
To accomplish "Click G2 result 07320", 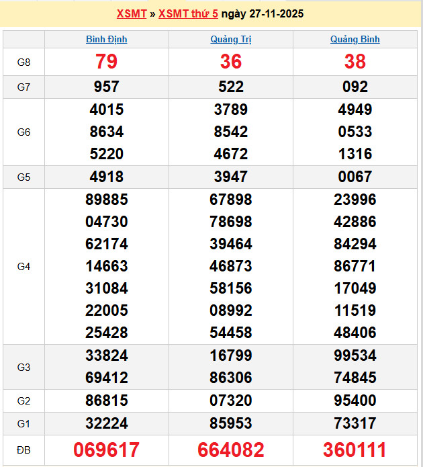I will tap(230, 401).
